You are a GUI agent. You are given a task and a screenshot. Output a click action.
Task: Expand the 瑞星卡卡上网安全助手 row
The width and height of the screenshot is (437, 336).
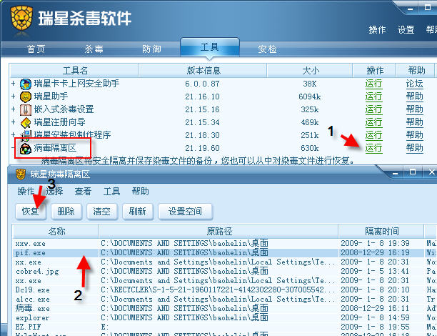coord(13,84)
